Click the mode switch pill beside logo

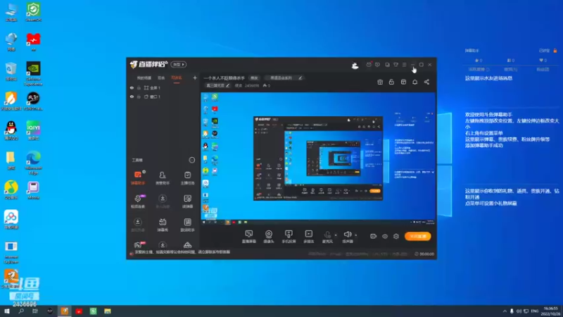point(179,64)
